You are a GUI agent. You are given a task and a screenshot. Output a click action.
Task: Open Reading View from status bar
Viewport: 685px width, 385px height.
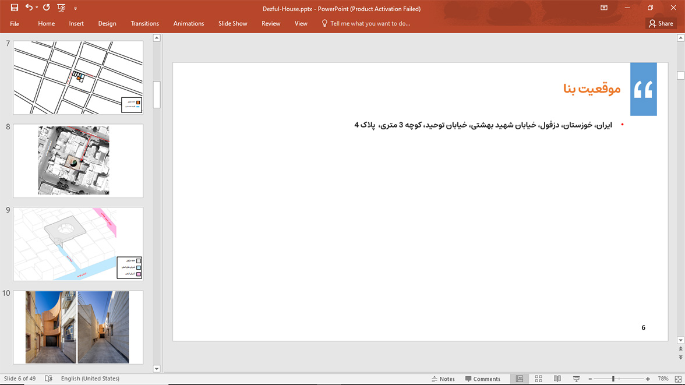(557, 379)
